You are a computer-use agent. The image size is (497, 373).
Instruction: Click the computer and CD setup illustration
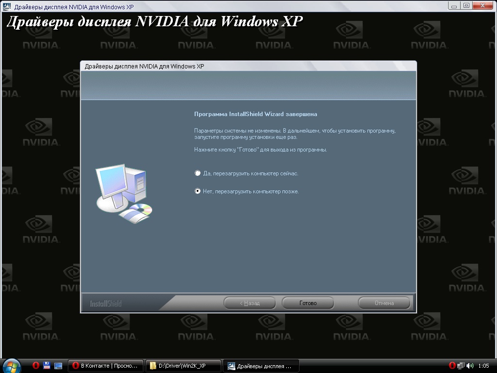pyautogui.click(x=124, y=193)
